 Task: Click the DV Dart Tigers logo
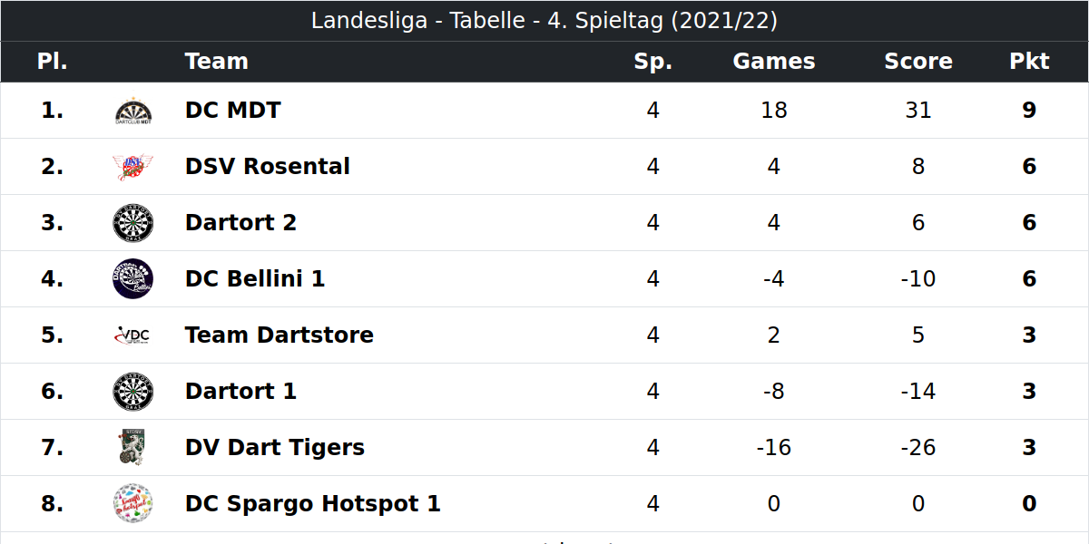point(133,448)
